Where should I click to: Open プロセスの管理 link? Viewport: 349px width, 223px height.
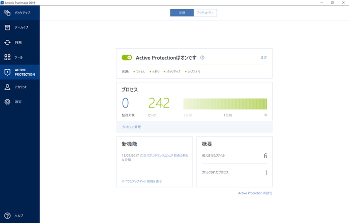[131, 127]
